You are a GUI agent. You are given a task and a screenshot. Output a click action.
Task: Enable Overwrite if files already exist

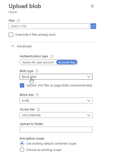coord(11,35)
